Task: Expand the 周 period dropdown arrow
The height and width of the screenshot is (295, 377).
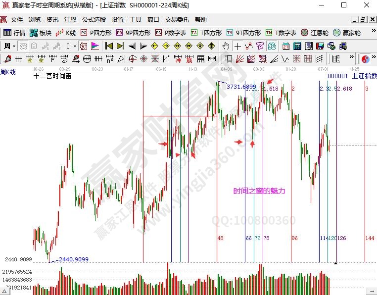Action: click(x=14, y=46)
